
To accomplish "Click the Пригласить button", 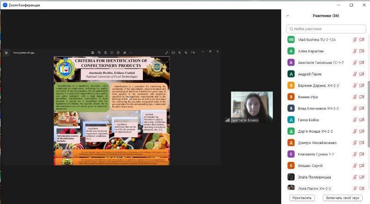I will pyautogui.click(x=302, y=198).
